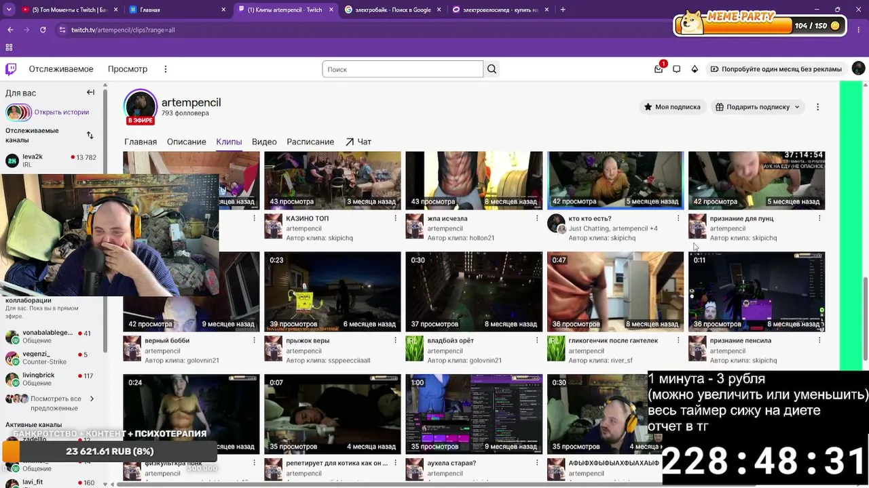Close the электробайк Google search tab

click(439, 9)
